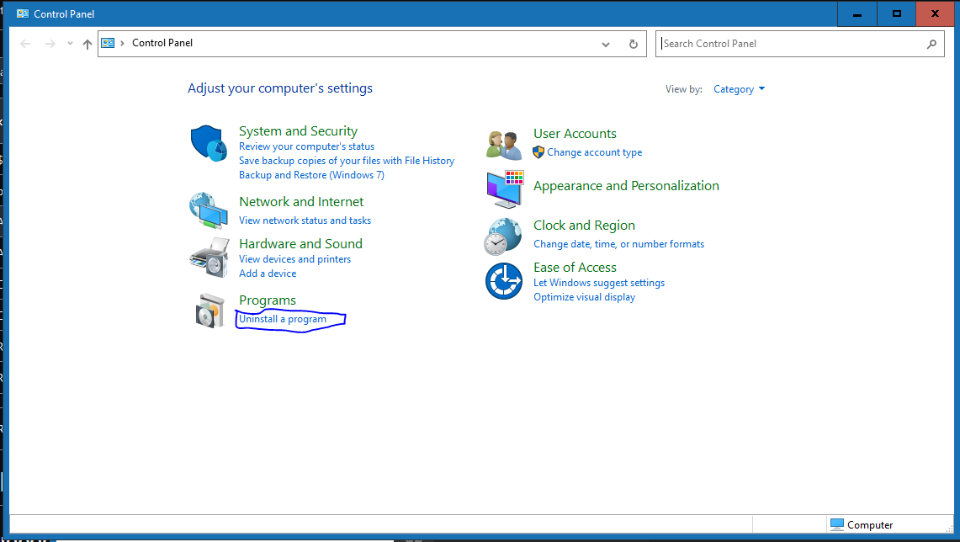
Task: Click the shield icon beside Change account type
Action: [x=538, y=151]
